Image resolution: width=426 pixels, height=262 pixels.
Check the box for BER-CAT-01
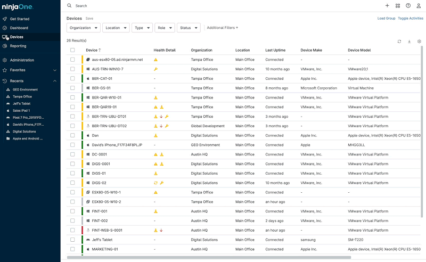pyautogui.click(x=72, y=78)
